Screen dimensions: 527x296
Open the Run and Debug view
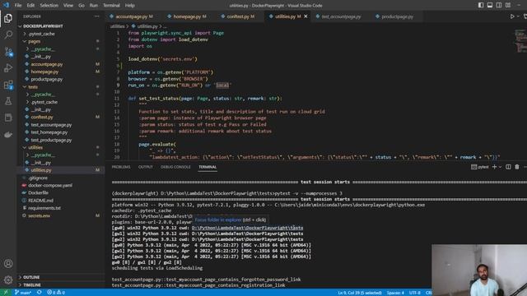point(8,67)
